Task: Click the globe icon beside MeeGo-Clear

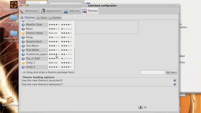Action: click(23, 24)
